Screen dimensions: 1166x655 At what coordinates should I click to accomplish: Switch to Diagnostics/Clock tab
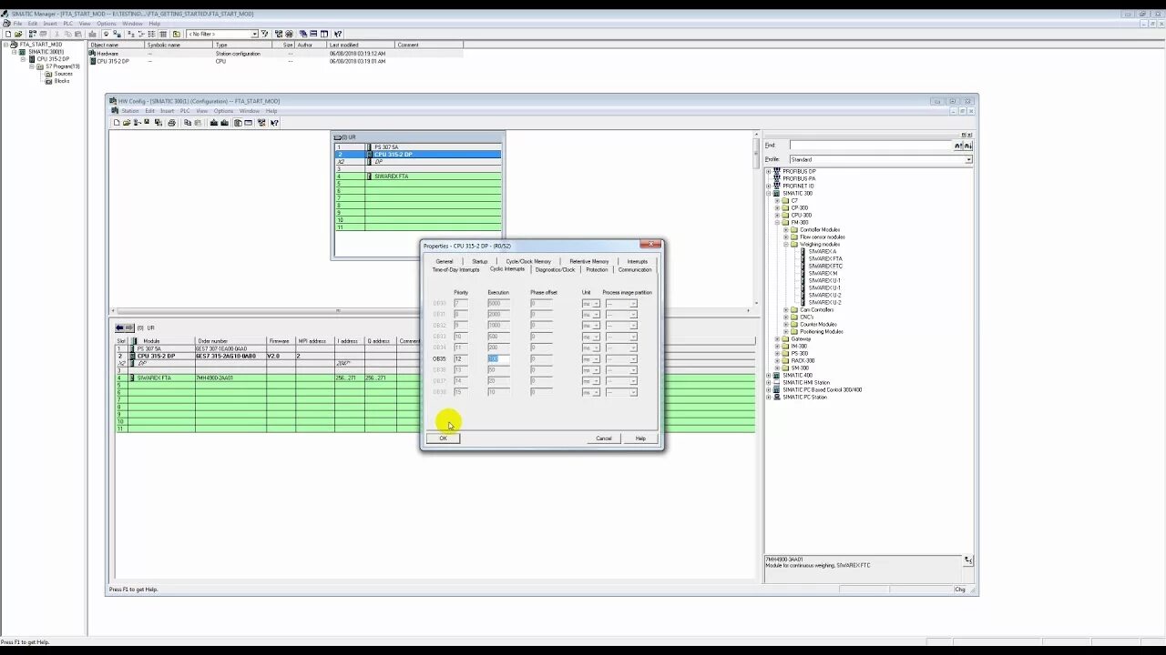[555, 270]
